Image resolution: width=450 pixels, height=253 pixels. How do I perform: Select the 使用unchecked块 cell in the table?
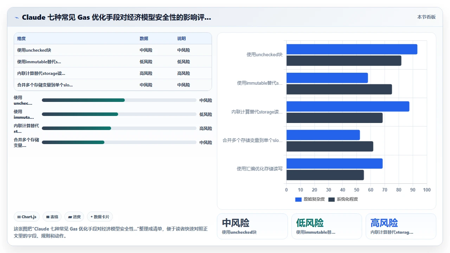(x=34, y=50)
